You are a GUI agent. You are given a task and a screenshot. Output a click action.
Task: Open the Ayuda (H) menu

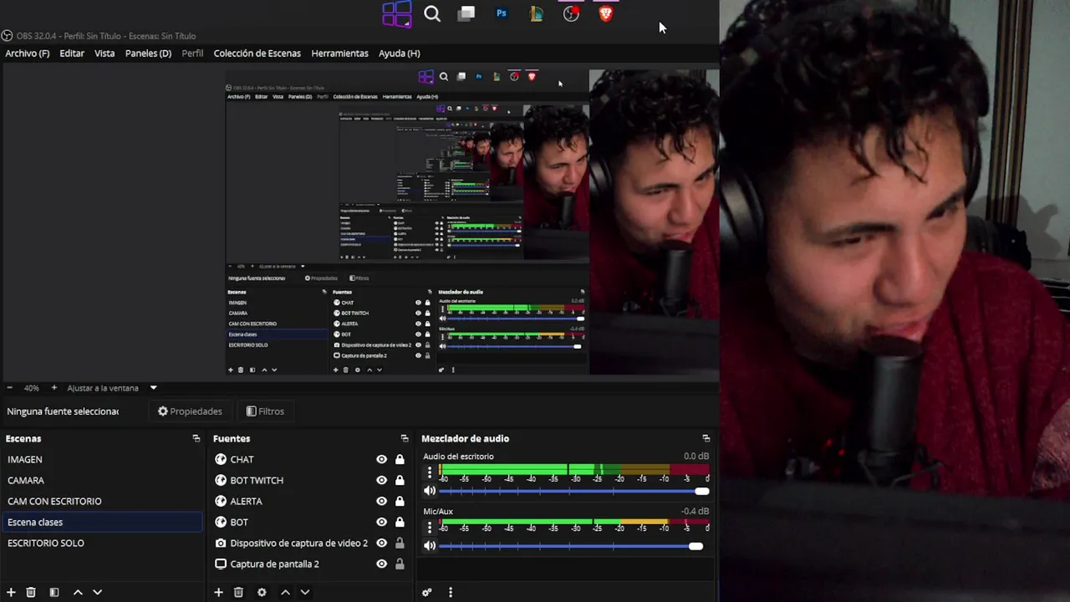point(400,53)
